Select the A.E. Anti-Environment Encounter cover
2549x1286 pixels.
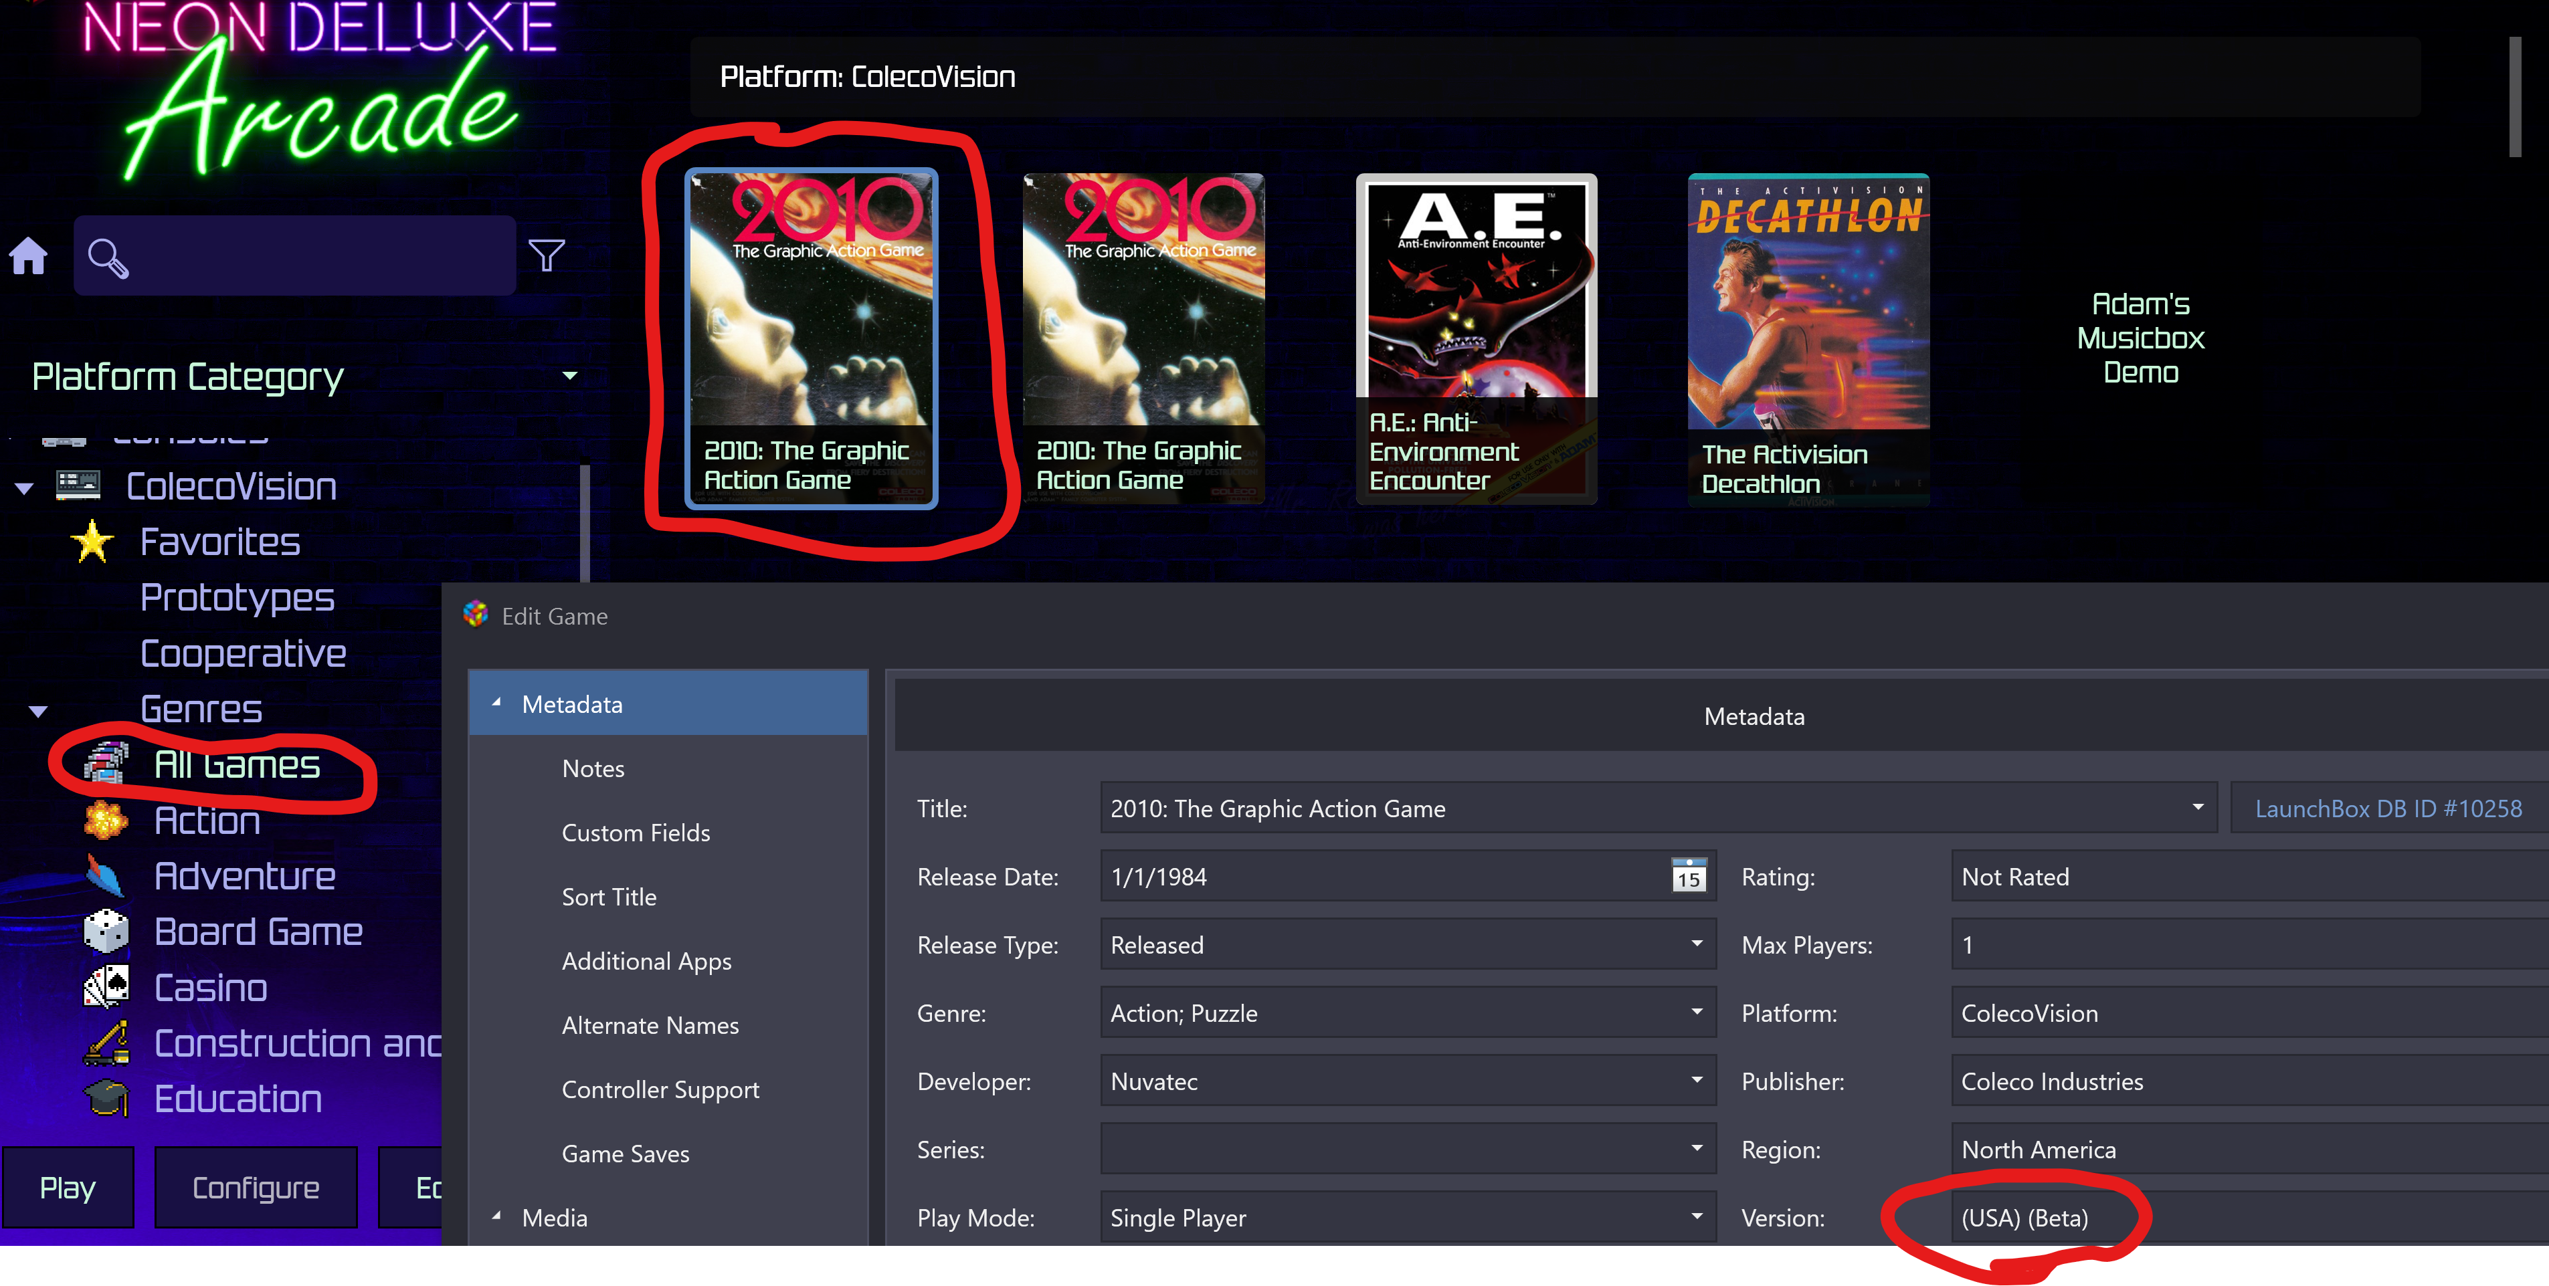tap(1475, 338)
